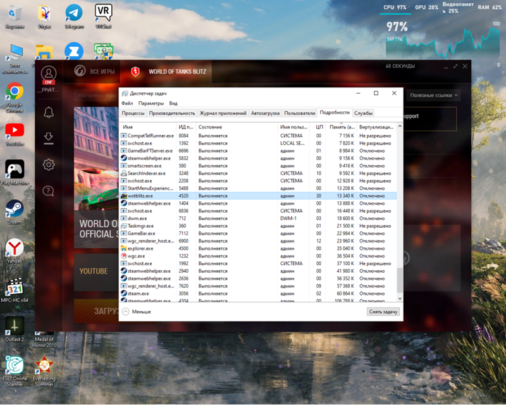Screen dimensions: 506x405
Task: Open the Файл menu in Task Manager
Action: coord(127,103)
